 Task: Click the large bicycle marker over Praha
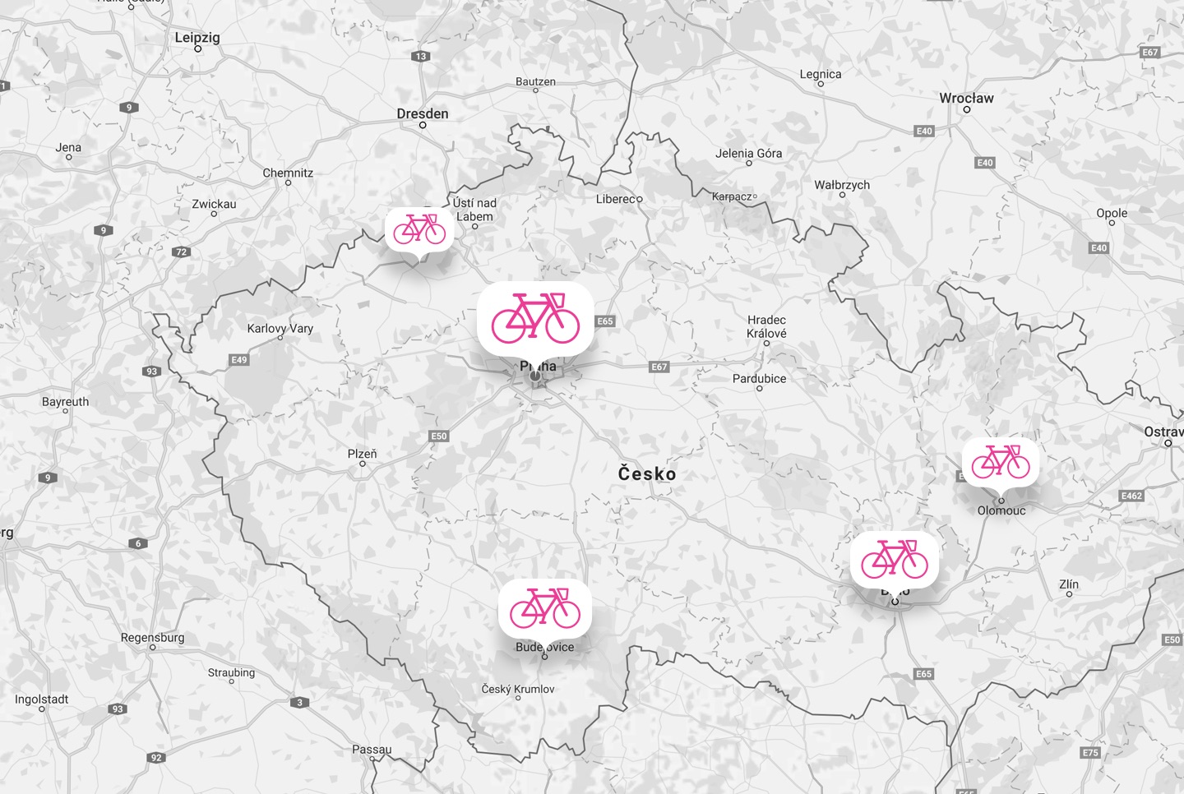pyautogui.click(x=535, y=319)
